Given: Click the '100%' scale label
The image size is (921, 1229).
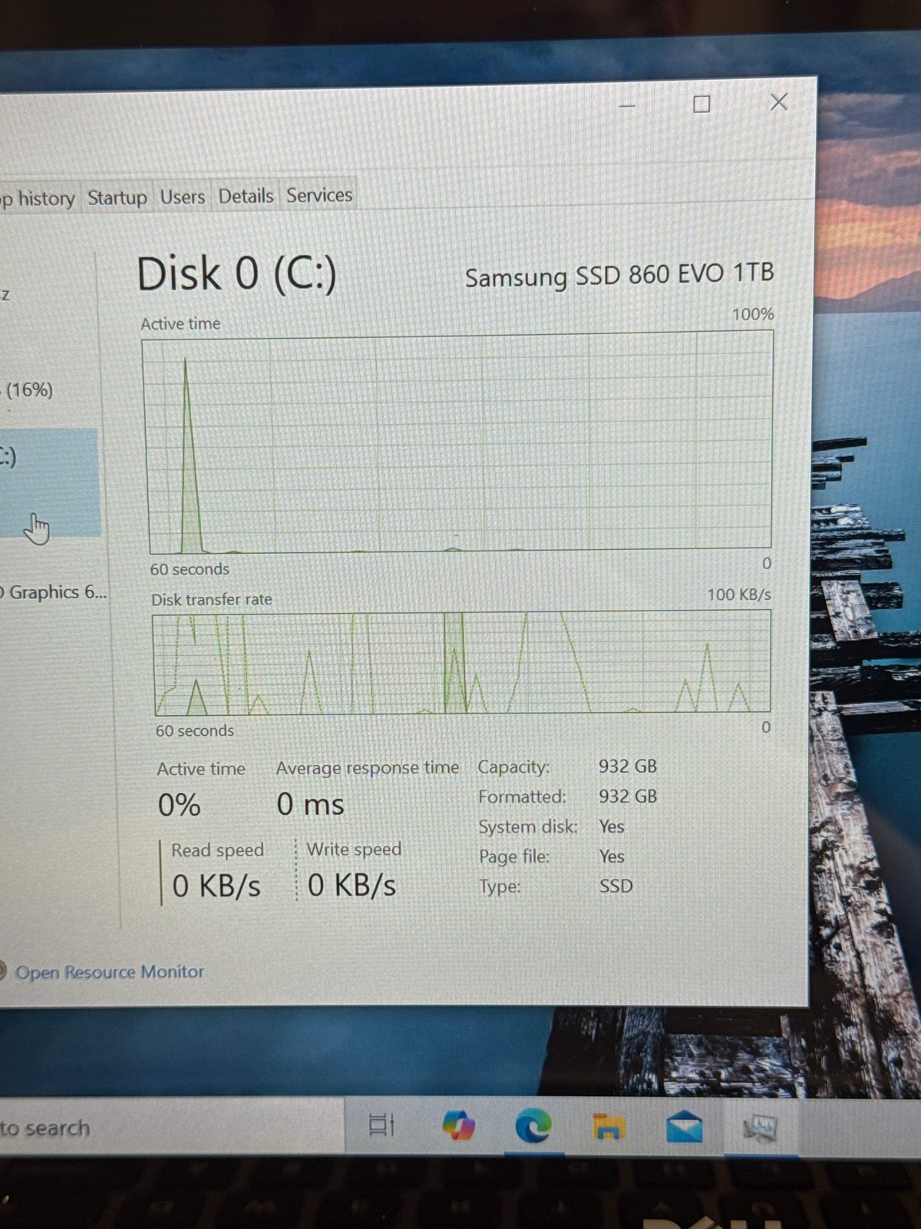Looking at the screenshot, I should point(753,314).
